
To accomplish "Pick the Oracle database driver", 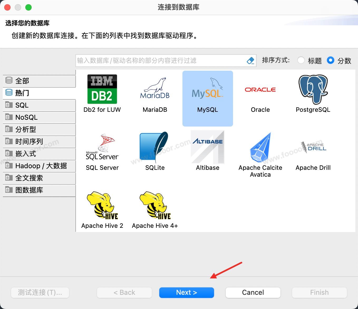I will [x=260, y=90].
